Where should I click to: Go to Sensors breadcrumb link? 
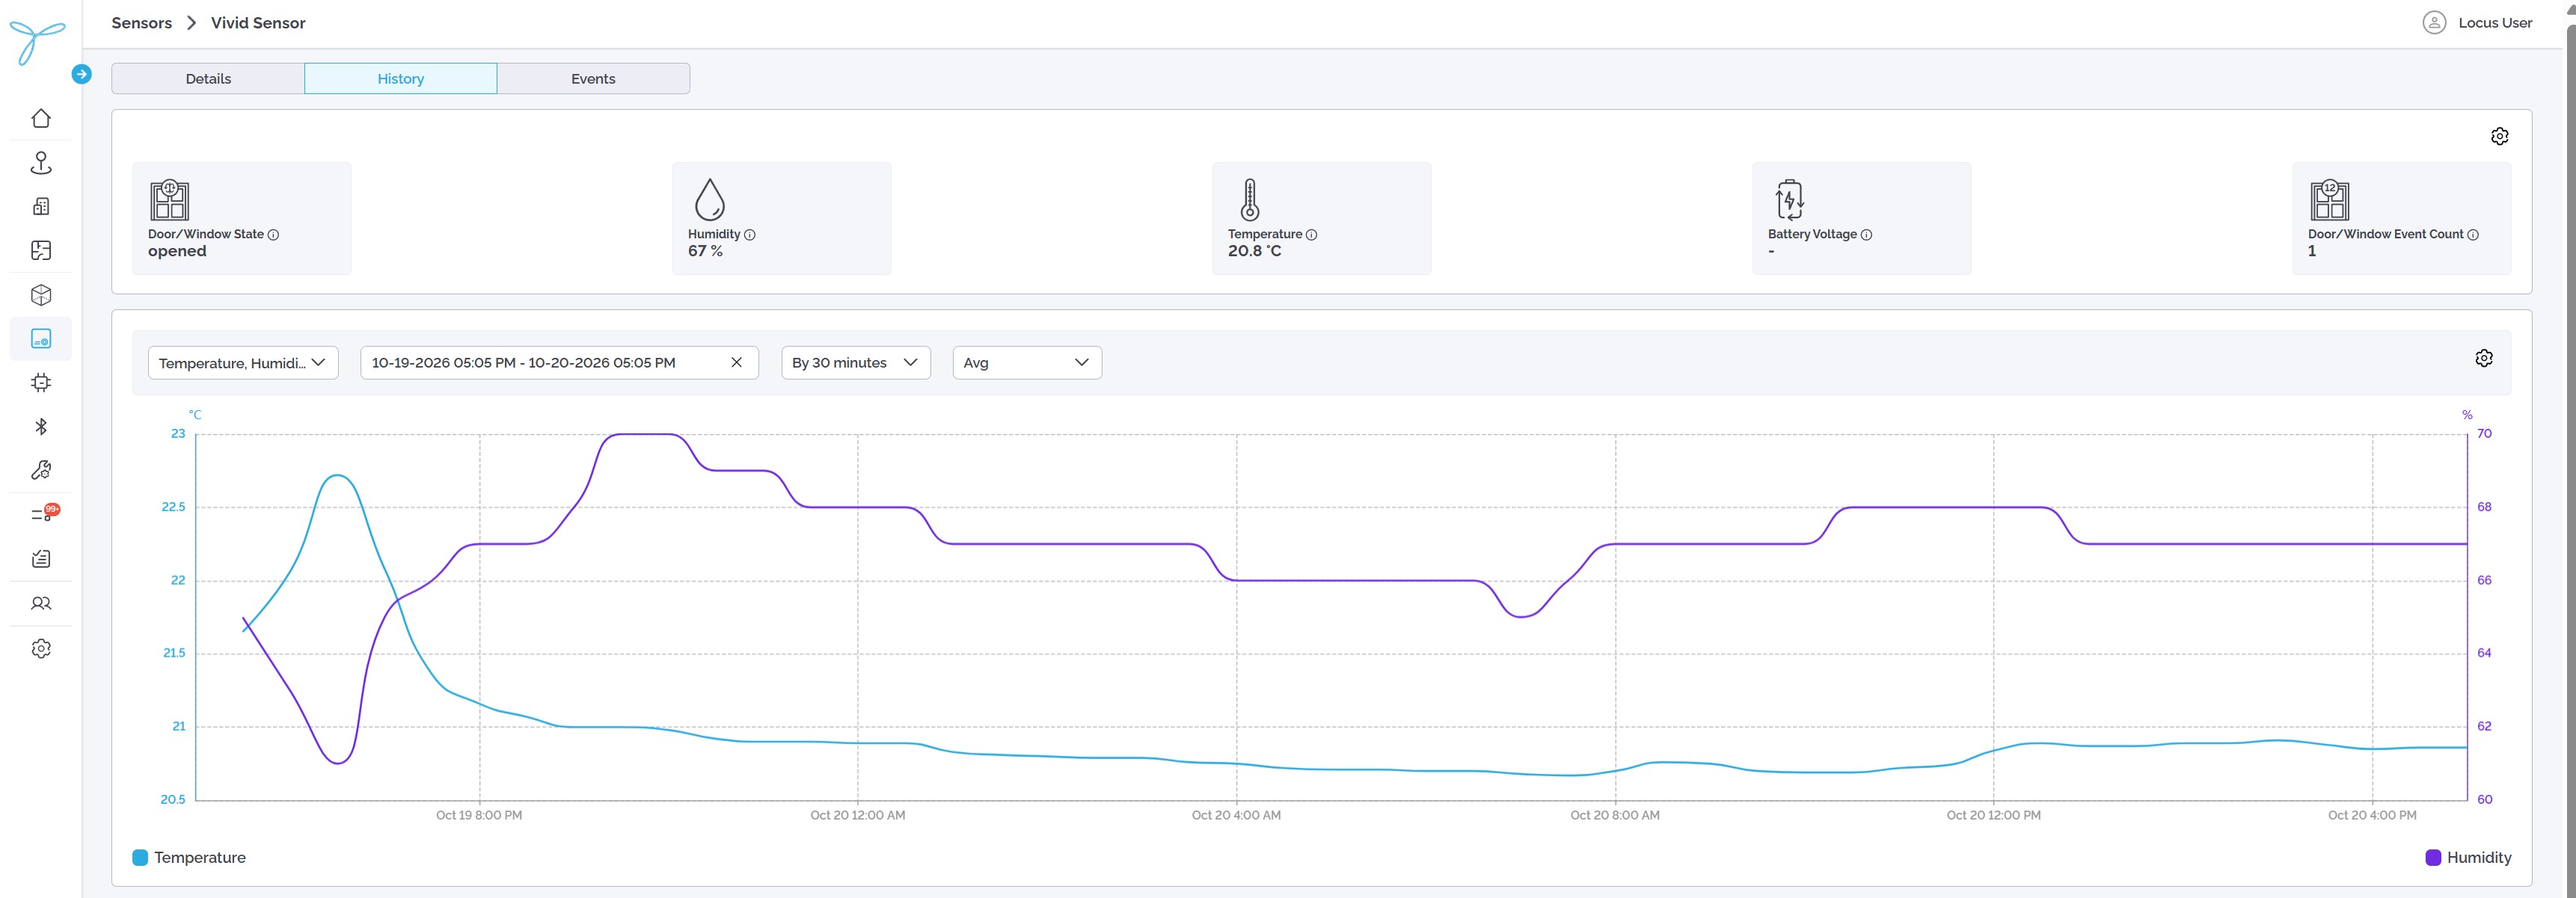(x=142, y=23)
